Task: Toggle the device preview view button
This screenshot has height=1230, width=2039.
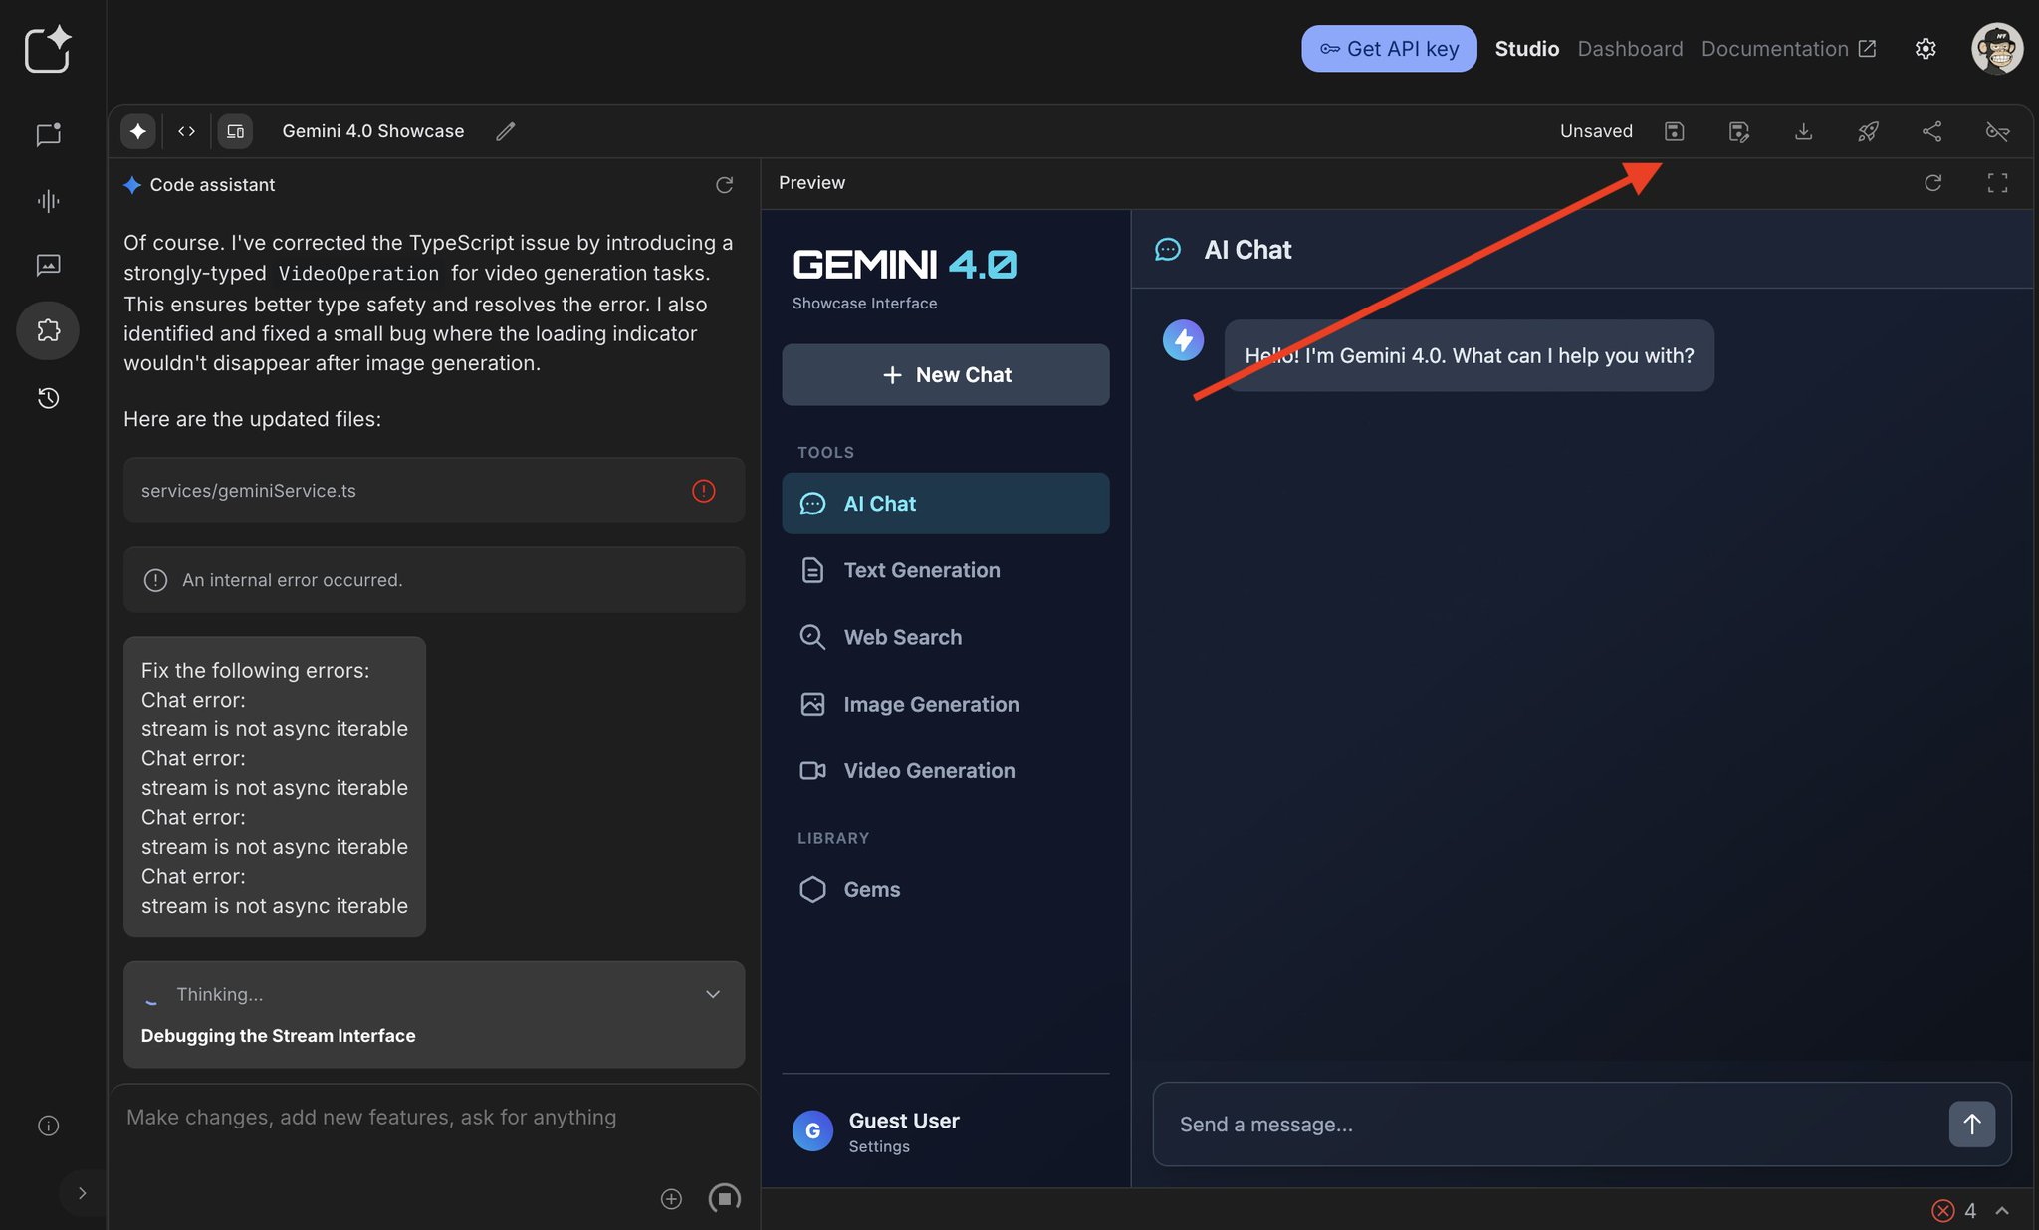Action: [235, 131]
